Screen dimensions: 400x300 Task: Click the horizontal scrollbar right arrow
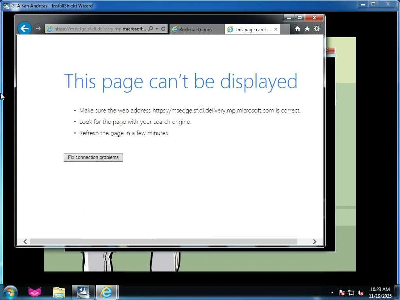[314, 241]
